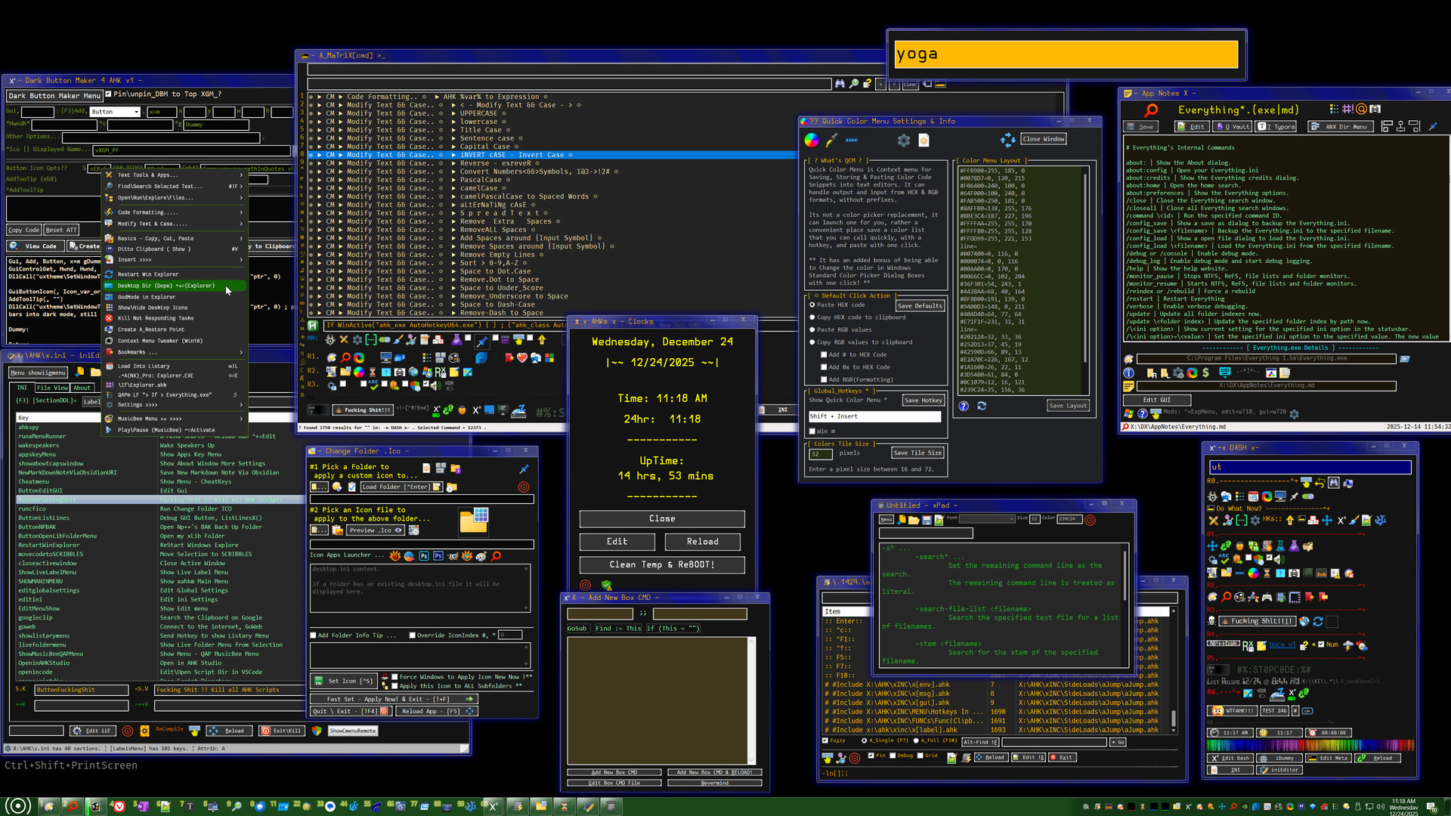Click the Save Hotkey button
Screen dimensions: 1451x816
[x=923, y=400]
